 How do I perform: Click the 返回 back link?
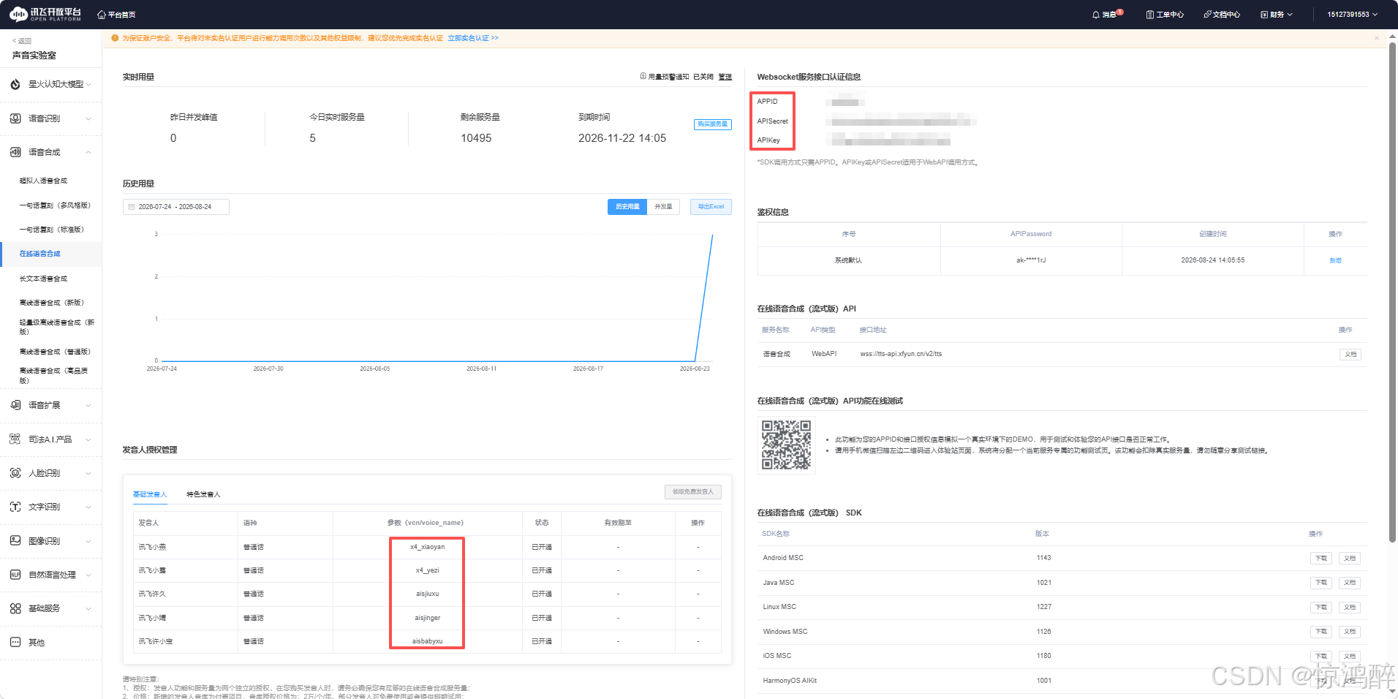pos(22,41)
